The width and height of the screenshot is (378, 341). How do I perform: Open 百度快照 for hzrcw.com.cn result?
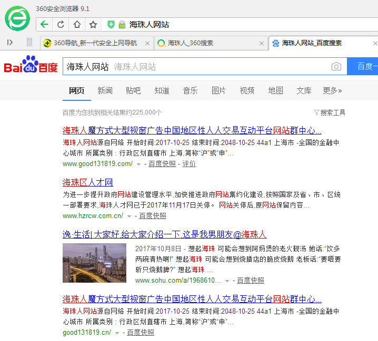(153, 216)
